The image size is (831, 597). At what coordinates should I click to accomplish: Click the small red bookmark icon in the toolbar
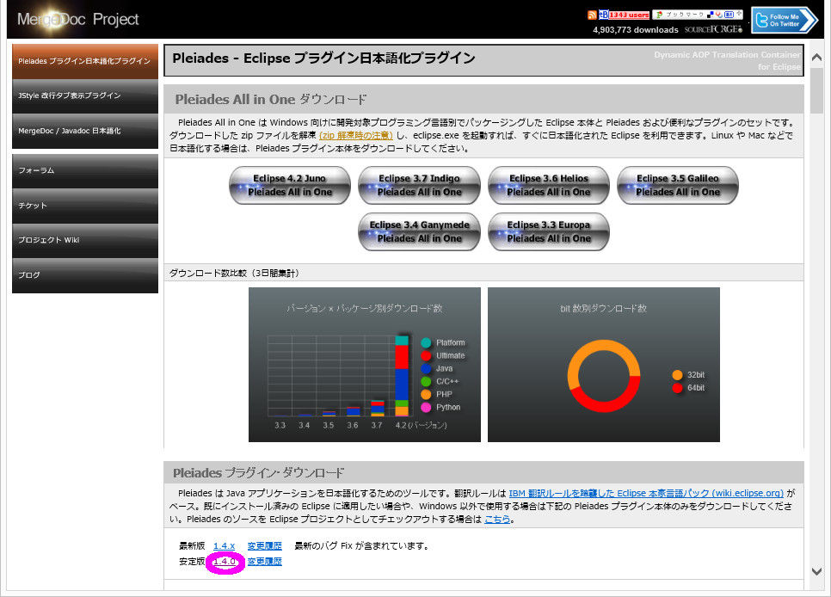pyautogui.click(x=717, y=15)
